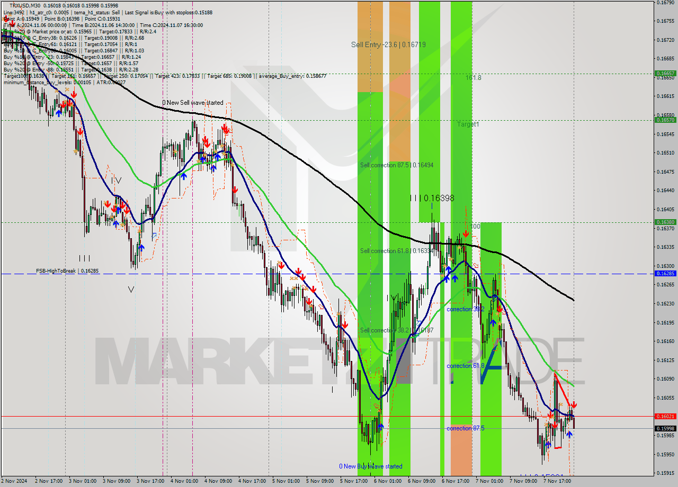This screenshot has width=678, height=487.
Task: Click the TRXUSD,M30 symbol title
Action: click(x=25, y=5)
